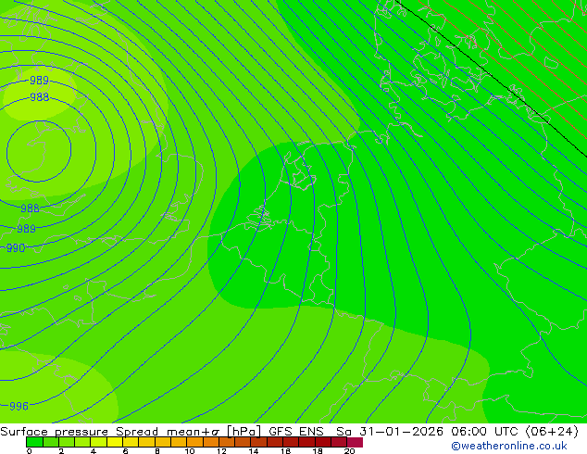The image size is (587, 454).
Task: Click the upper 989 isobar label above the low
Action: click(x=39, y=81)
